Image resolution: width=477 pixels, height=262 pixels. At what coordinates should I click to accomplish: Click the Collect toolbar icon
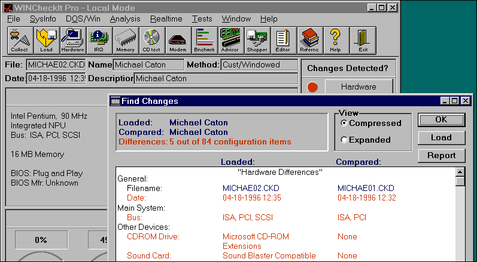20,41
